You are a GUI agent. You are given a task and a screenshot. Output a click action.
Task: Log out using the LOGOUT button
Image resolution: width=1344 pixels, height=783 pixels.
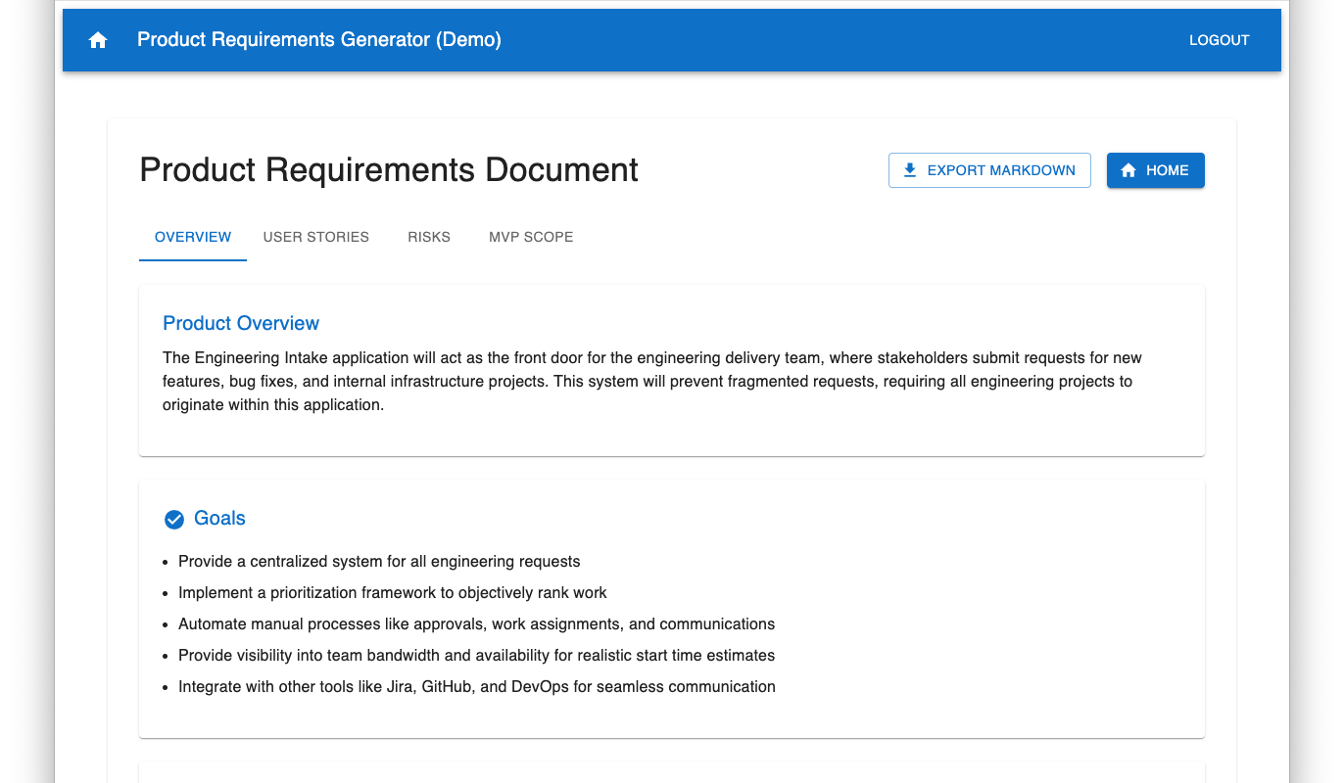point(1219,40)
